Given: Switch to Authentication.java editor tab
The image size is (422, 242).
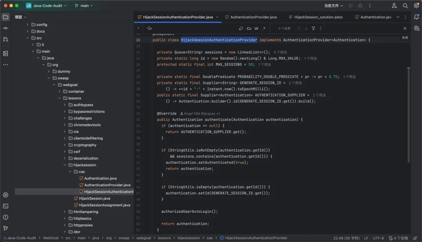Looking at the screenshot, I should (374, 17).
